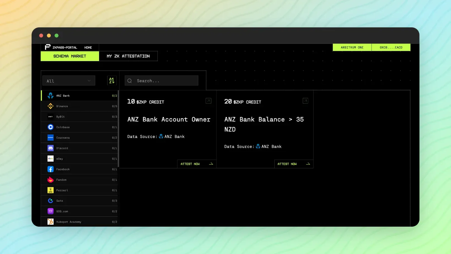451x254 pixels.
Task: Select the Hubspot Academy logo icon
Action: point(51,222)
